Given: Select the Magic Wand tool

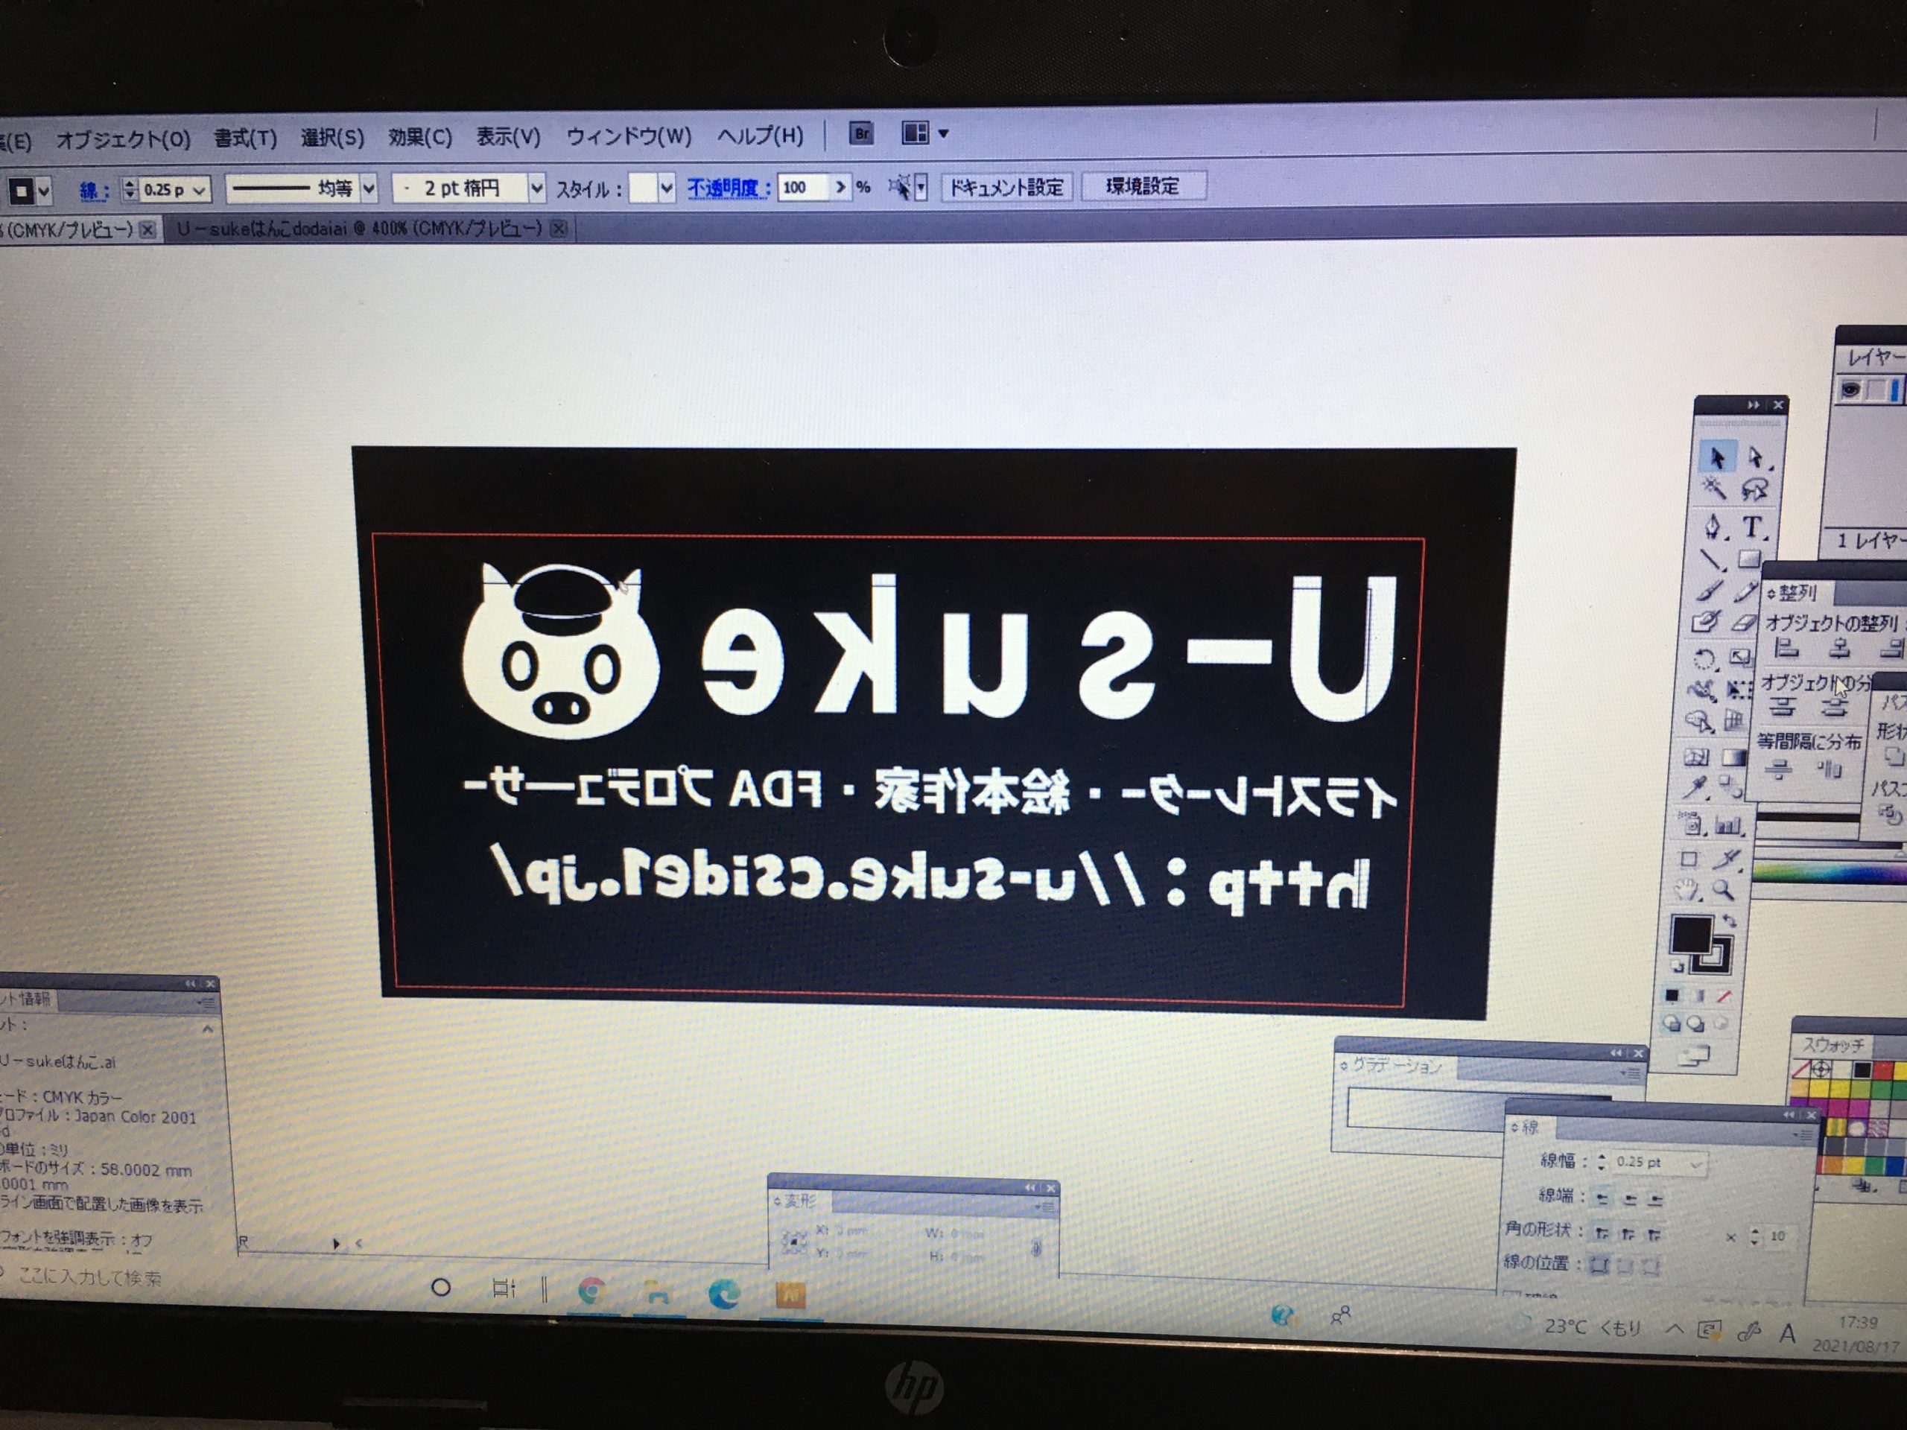Looking at the screenshot, I should [1715, 489].
